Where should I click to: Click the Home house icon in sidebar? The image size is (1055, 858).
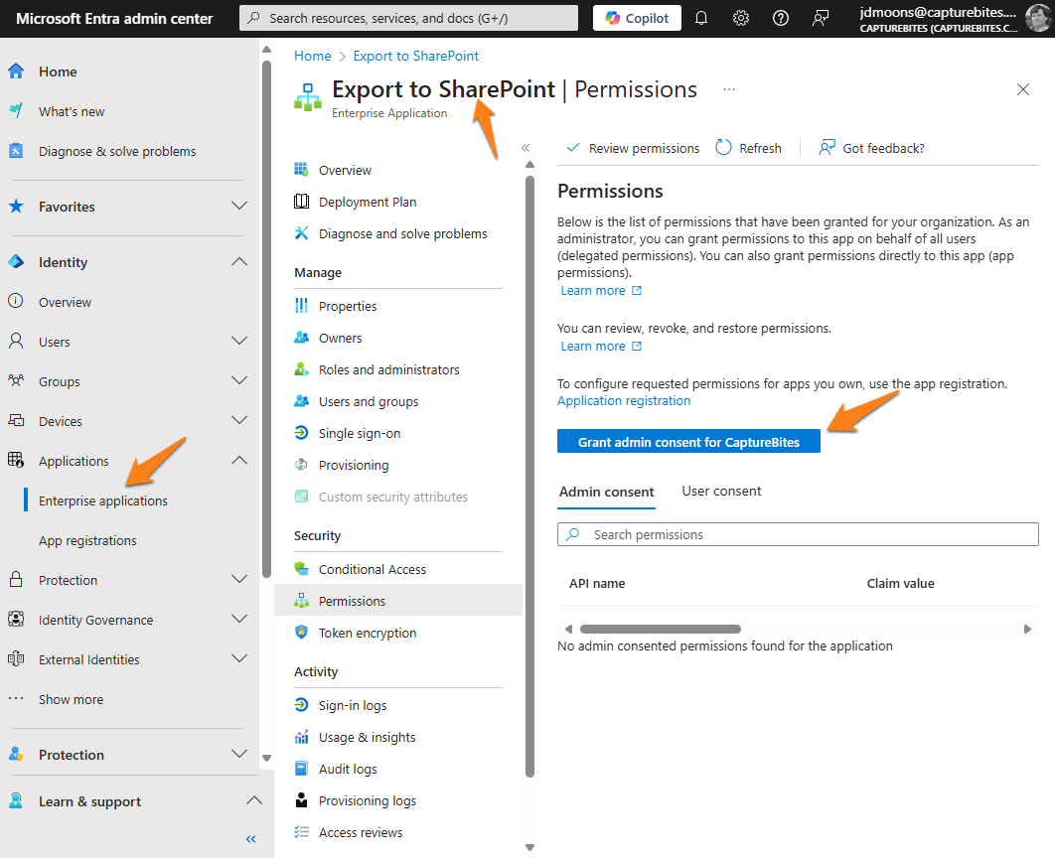[x=16, y=71]
